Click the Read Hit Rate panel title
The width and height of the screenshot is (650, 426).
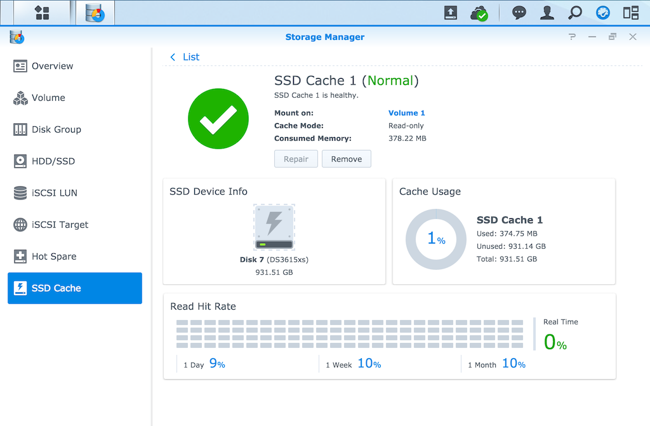pos(203,307)
